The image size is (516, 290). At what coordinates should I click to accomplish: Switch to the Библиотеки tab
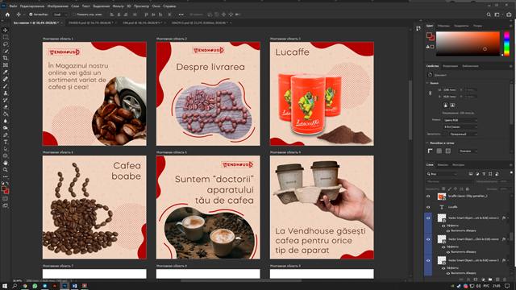[470, 66]
